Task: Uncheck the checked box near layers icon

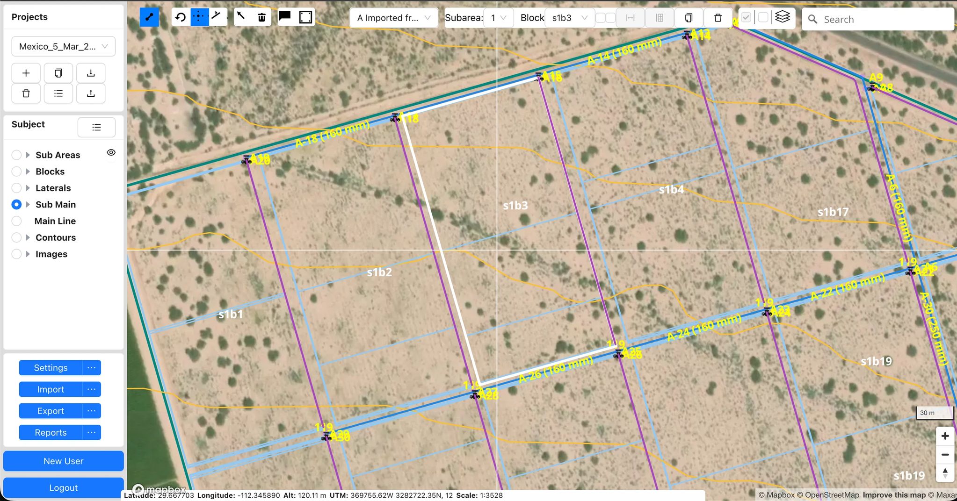Action: tap(746, 18)
